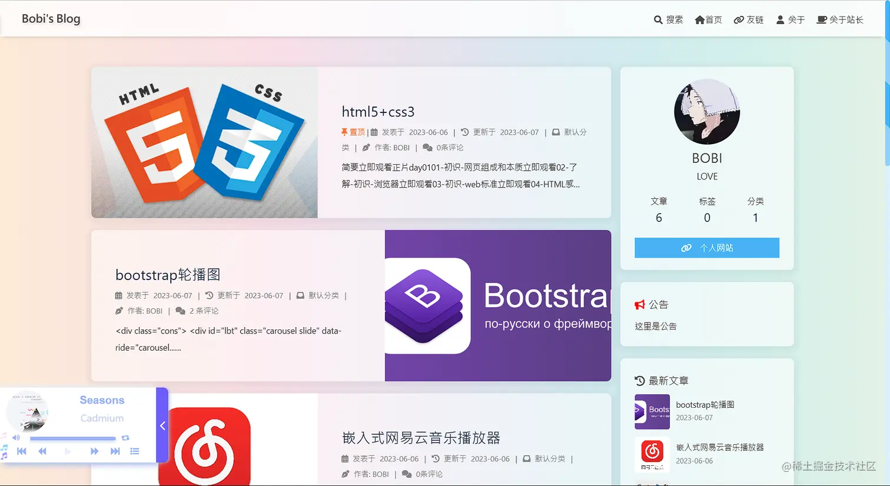Skip to the previous track in player
The width and height of the screenshot is (890, 486).
22,451
